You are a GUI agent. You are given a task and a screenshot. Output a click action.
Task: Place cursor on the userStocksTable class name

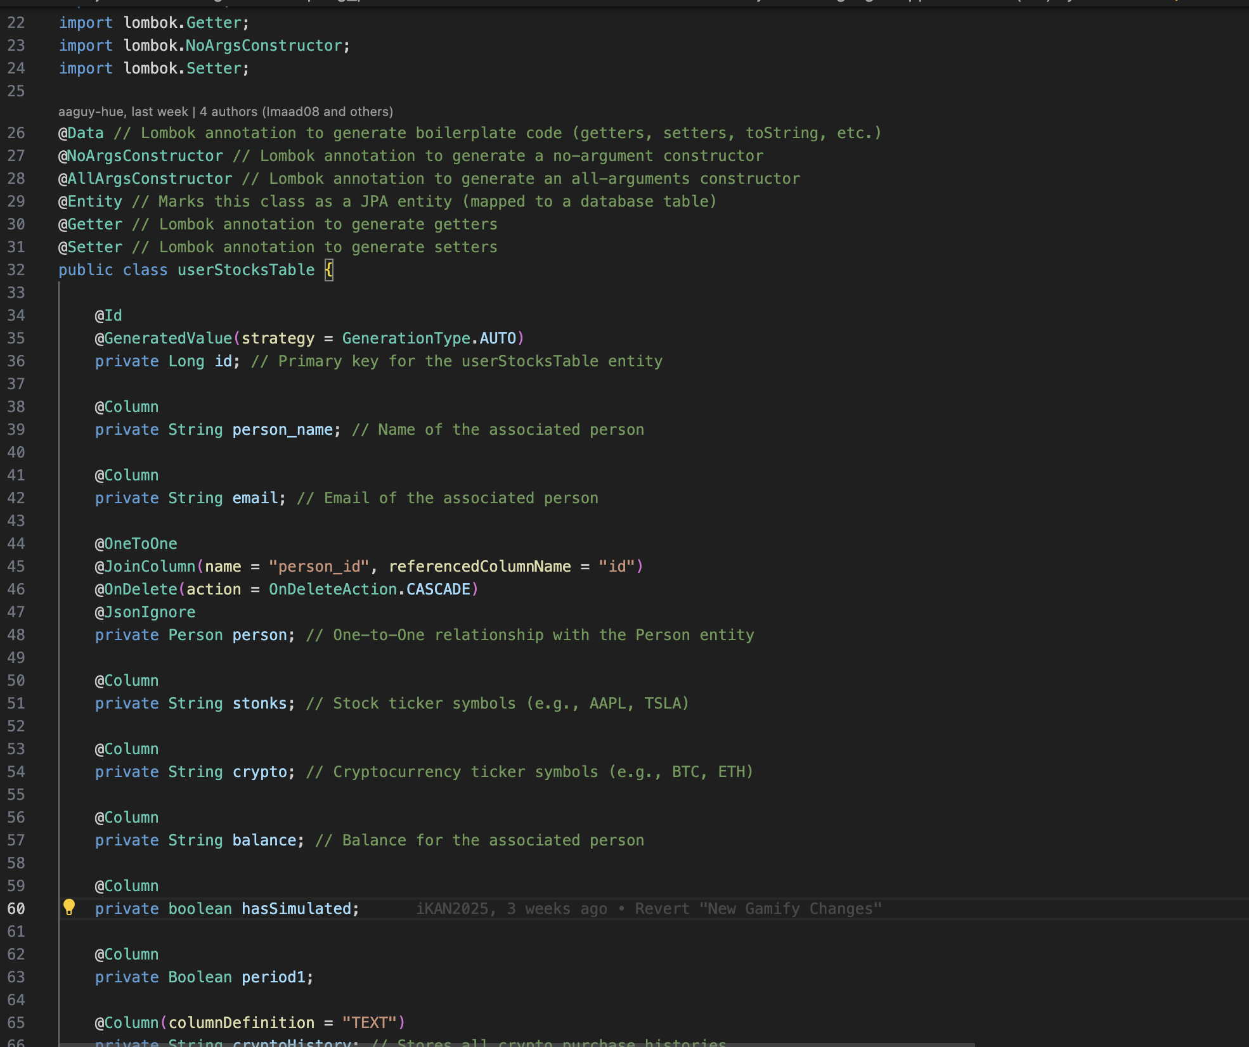click(245, 270)
